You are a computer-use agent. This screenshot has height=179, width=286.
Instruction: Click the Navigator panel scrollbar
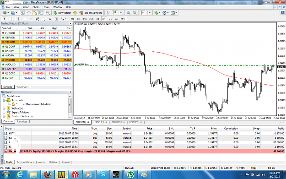(x=70, y=106)
